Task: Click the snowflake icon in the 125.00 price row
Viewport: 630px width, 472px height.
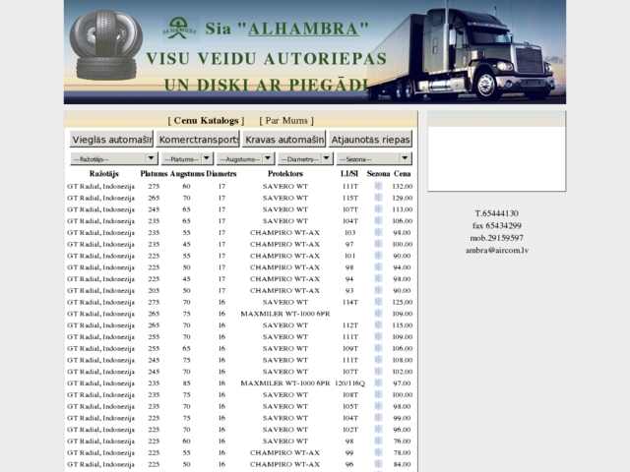Action: [x=378, y=302]
